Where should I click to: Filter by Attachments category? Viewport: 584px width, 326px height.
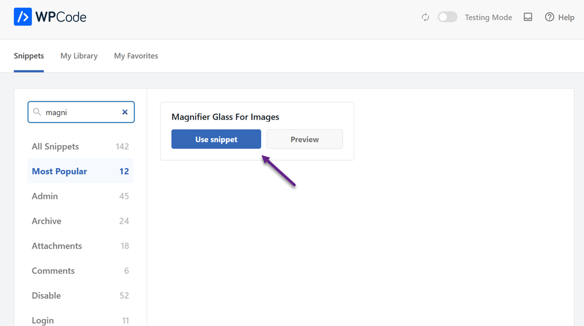point(57,246)
